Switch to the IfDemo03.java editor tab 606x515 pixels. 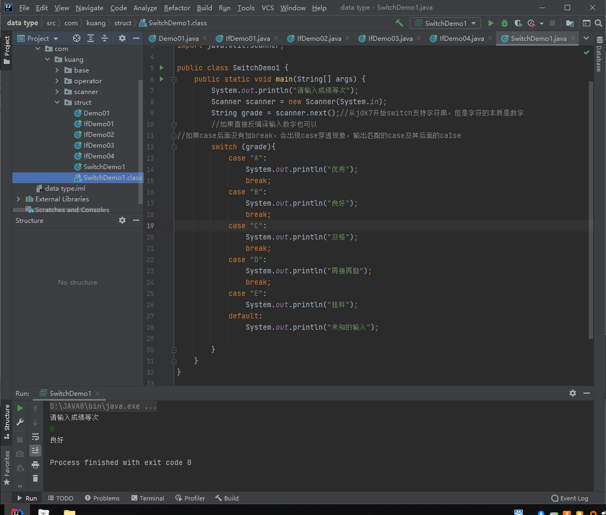coord(390,38)
